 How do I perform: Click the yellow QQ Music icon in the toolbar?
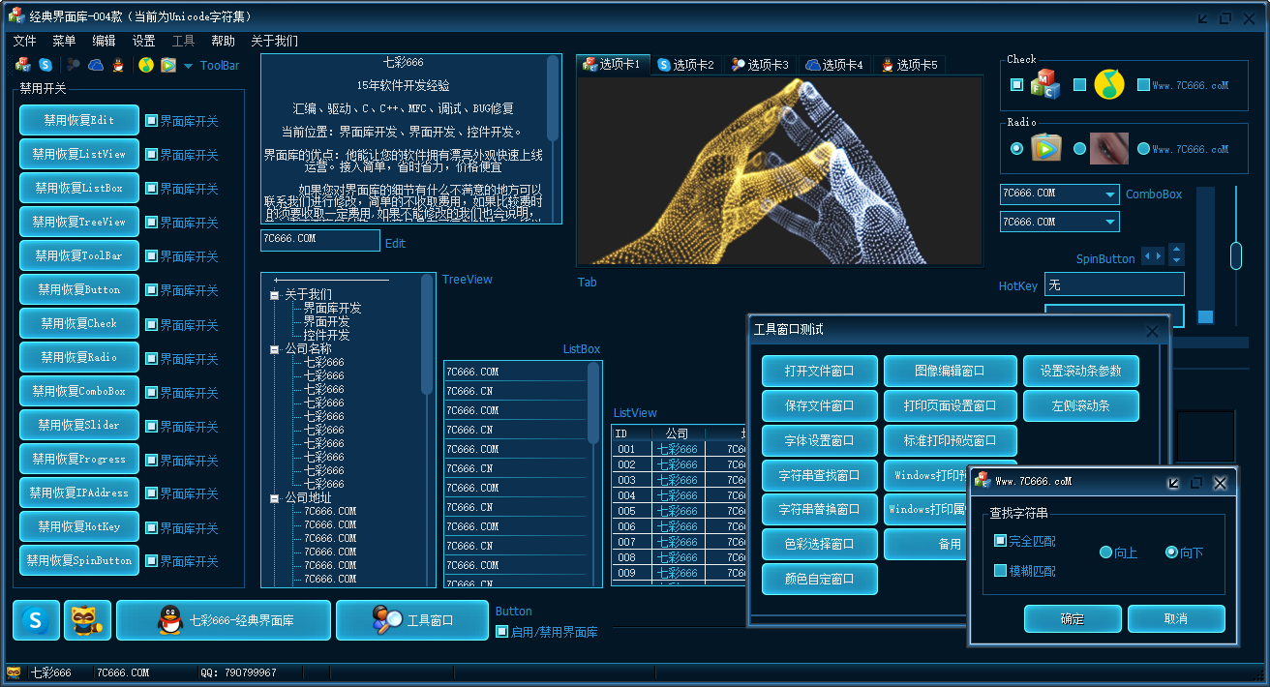146,65
